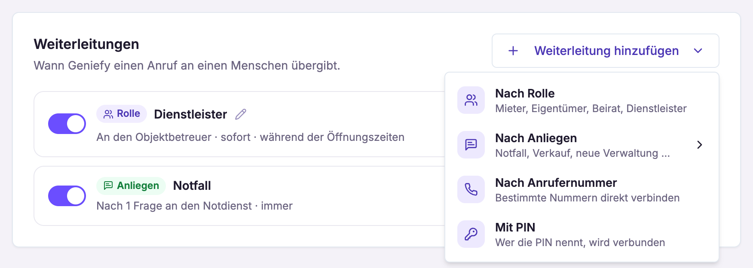
Task: Click 'An den Objektbetreuer · sofort' description
Action: [173, 137]
